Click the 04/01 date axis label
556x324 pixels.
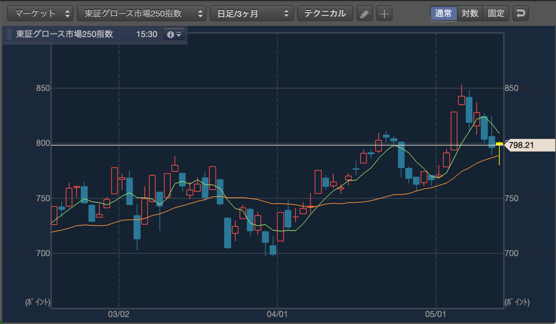click(x=277, y=314)
